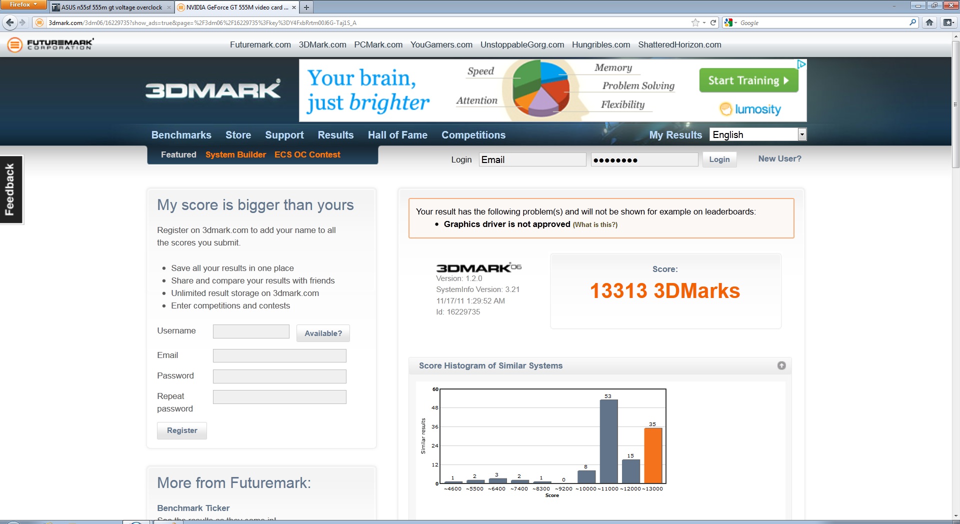Click the scrollbar down arrow
The height and width of the screenshot is (524, 960).
[955, 515]
